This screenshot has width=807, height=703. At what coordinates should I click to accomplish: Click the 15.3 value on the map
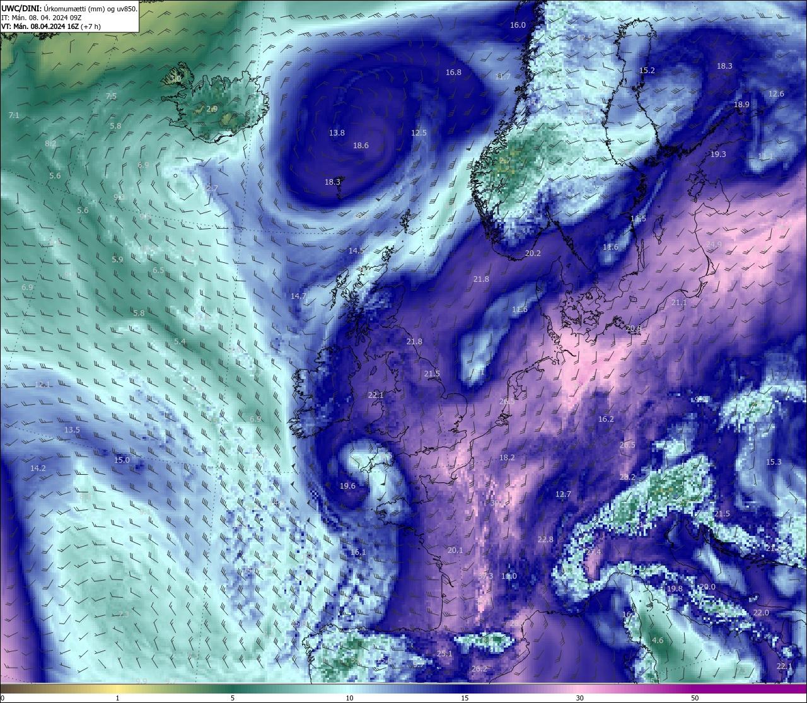point(774,462)
